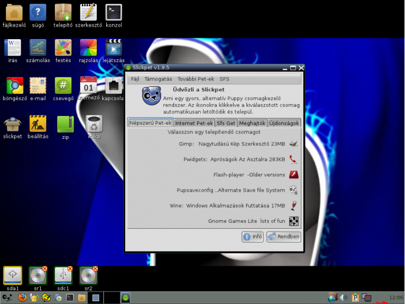
Task: Install Flash-player via its red icon
Action: coord(293,174)
